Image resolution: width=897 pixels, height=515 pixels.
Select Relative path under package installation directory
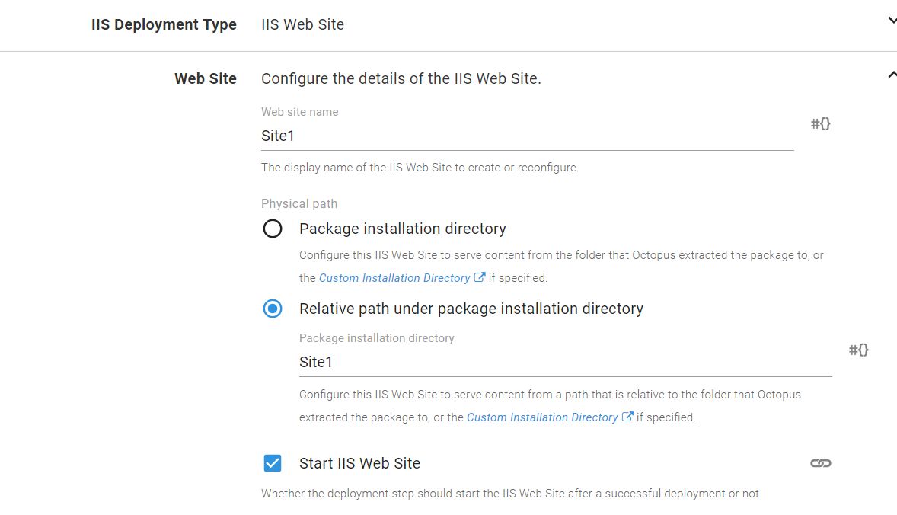point(273,309)
